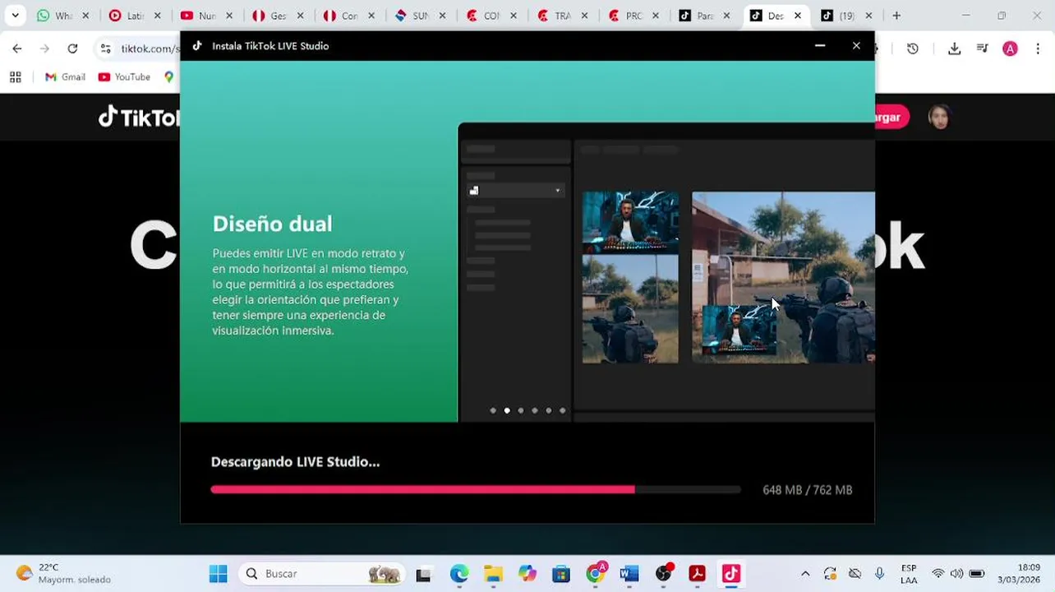
Task: Open Adobe Acrobat from taskbar
Action: pyautogui.click(x=698, y=574)
